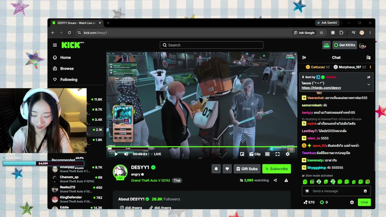Image resolution: width=386 pixels, height=217 pixels.
Task: Open the Grand Theft Auto V (GTA) category link
Action: 150,180
